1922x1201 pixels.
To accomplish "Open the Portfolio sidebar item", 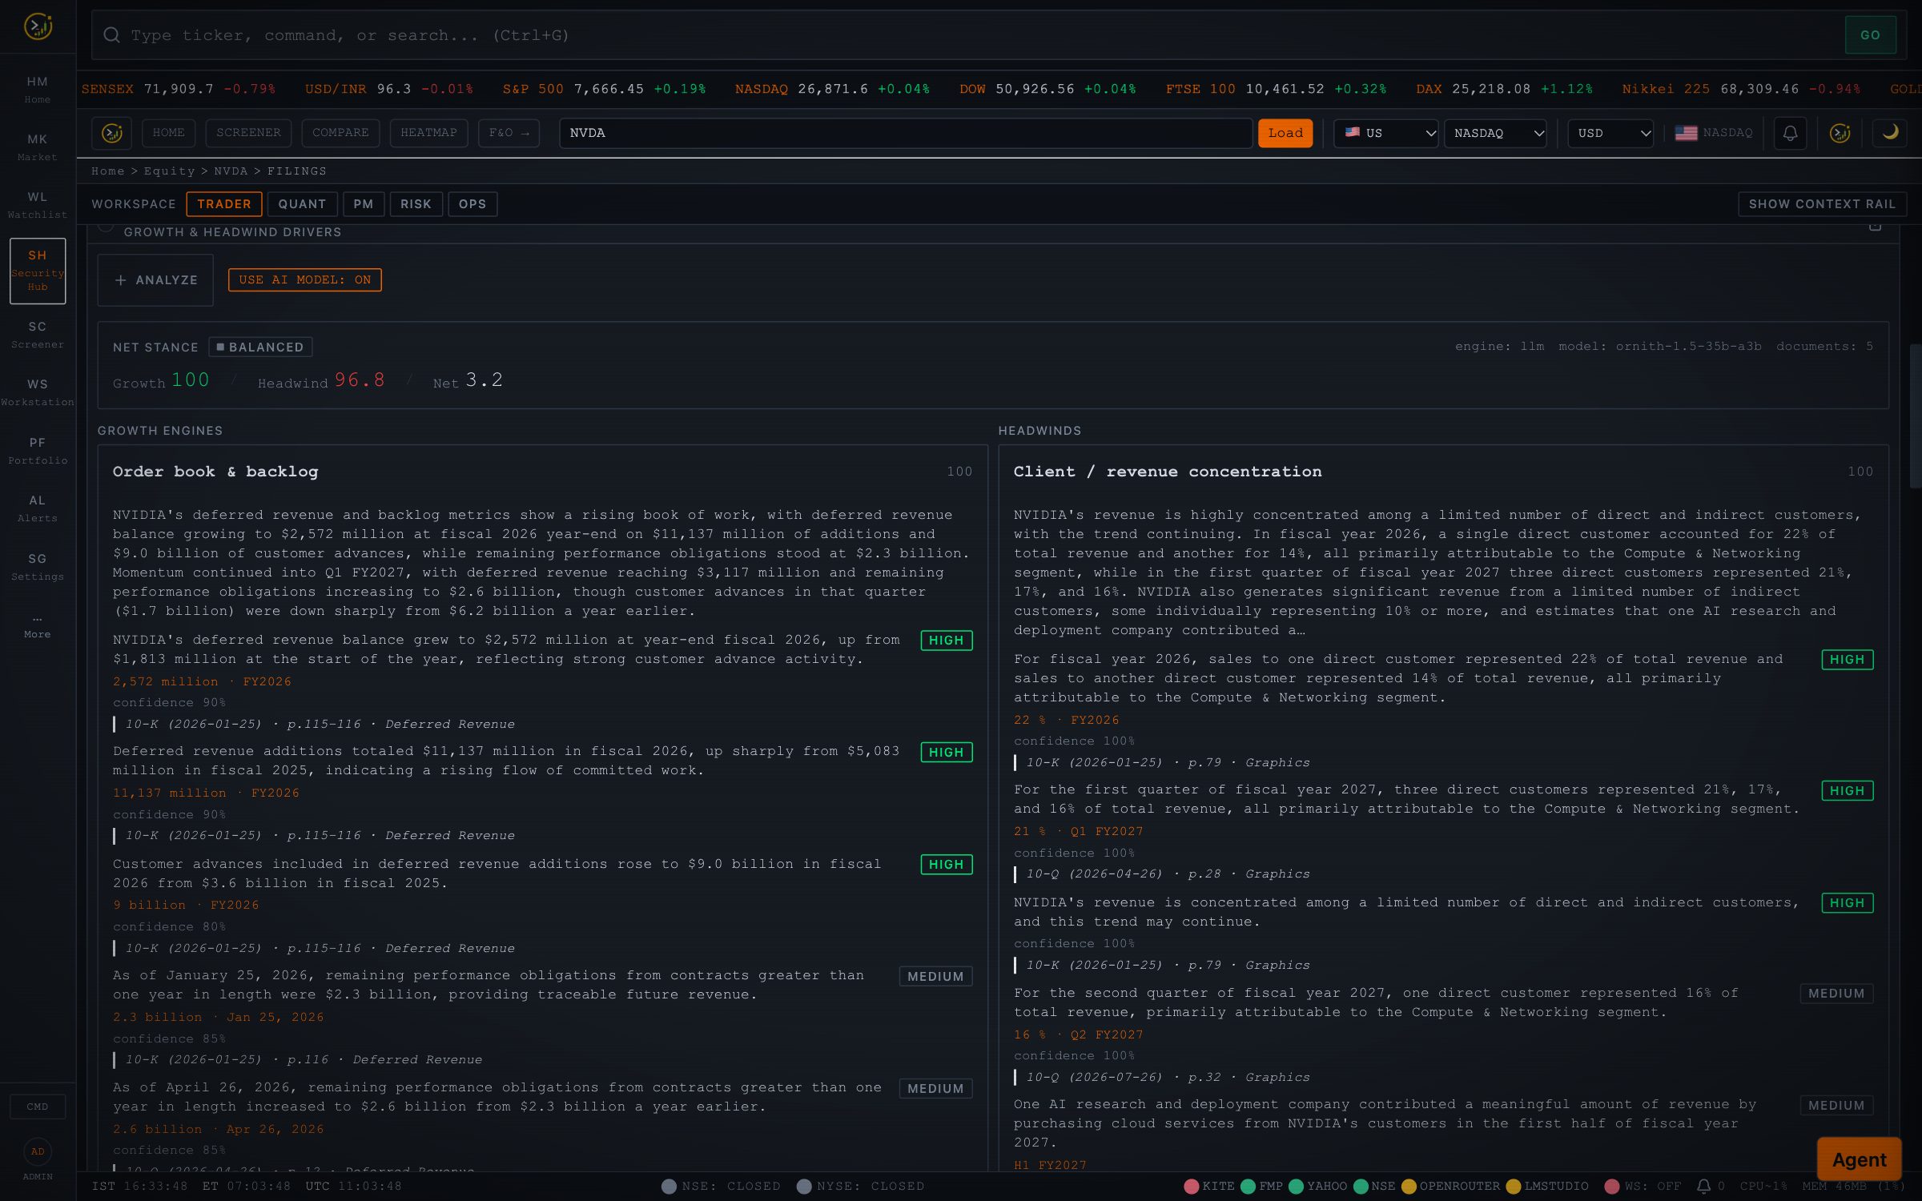I will point(38,451).
